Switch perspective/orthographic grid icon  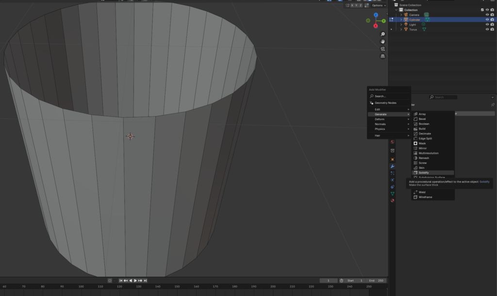pos(383,56)
